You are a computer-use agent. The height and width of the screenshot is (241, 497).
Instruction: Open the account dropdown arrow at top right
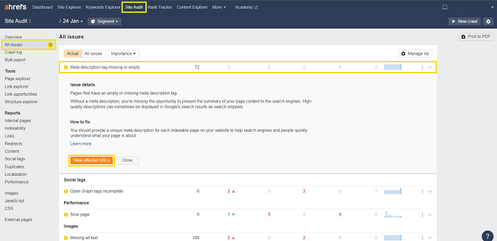point(492,7)
